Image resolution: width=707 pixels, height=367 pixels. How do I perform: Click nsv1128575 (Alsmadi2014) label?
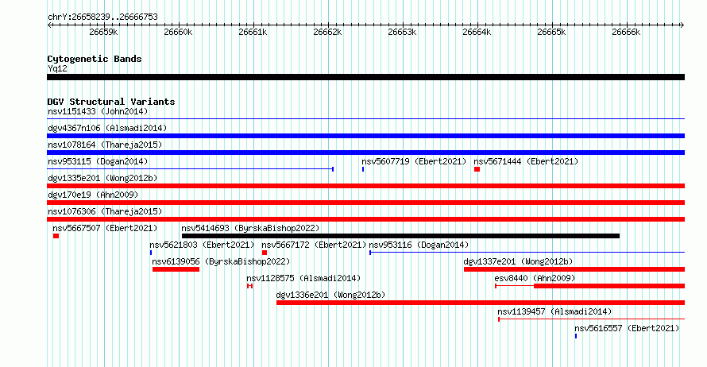(303, 278)
